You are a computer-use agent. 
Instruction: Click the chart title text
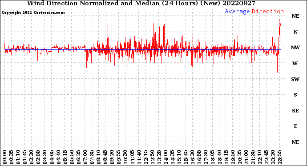tap(141, 3)
